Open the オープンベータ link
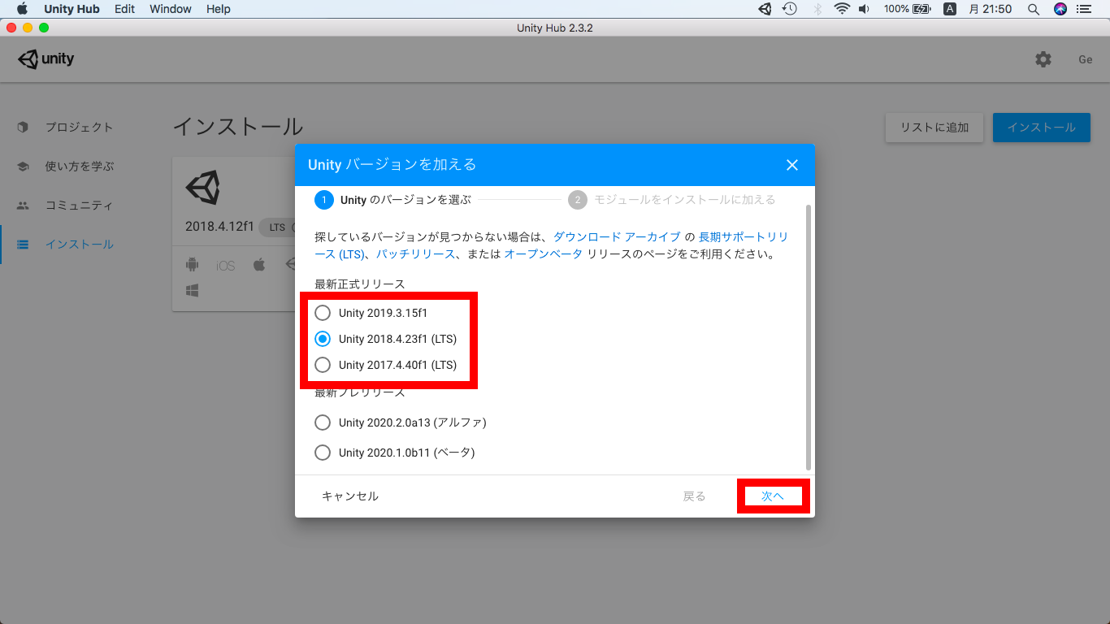 [x=543, y=254]
